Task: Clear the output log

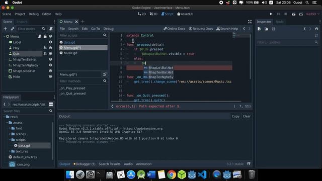Action: coord(247,116)
